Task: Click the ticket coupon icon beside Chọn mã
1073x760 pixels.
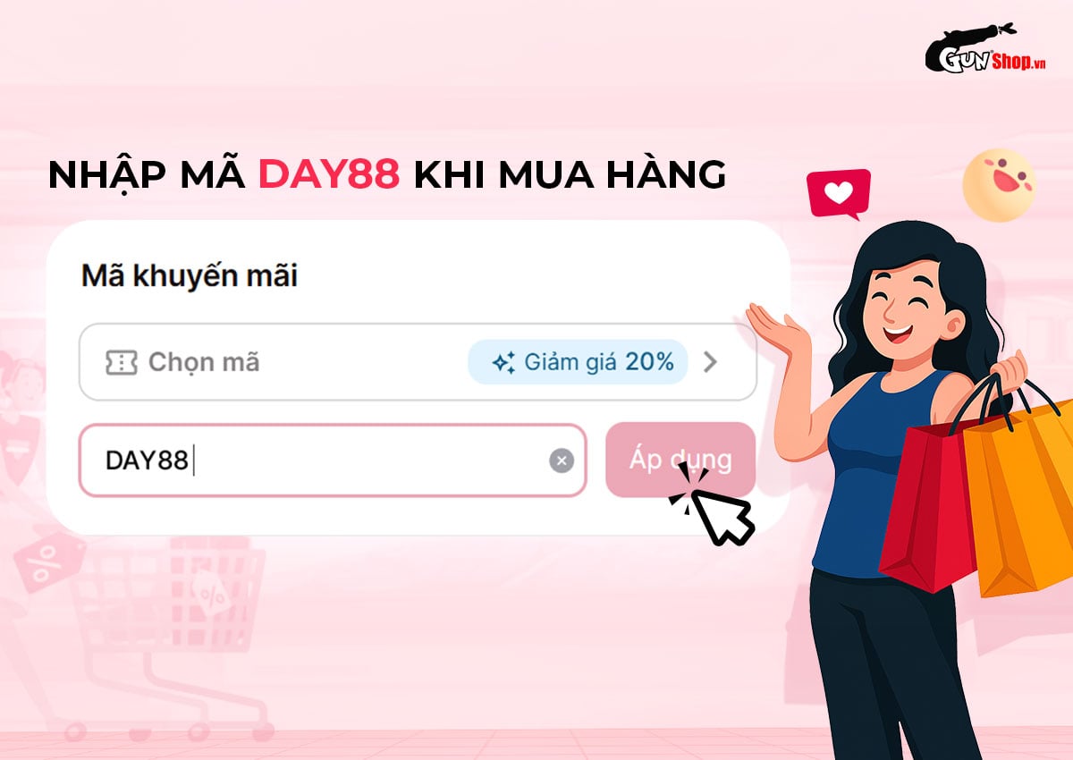Action: (122, 362)
